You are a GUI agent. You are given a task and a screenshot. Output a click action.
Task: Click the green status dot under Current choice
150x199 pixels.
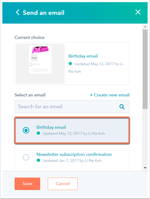70,63
